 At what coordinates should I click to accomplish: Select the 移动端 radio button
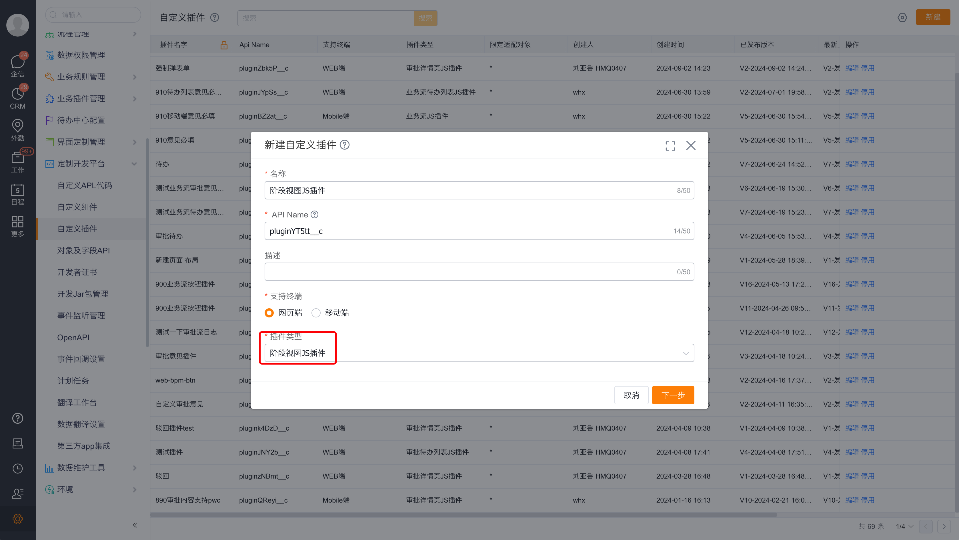(316, 313)
